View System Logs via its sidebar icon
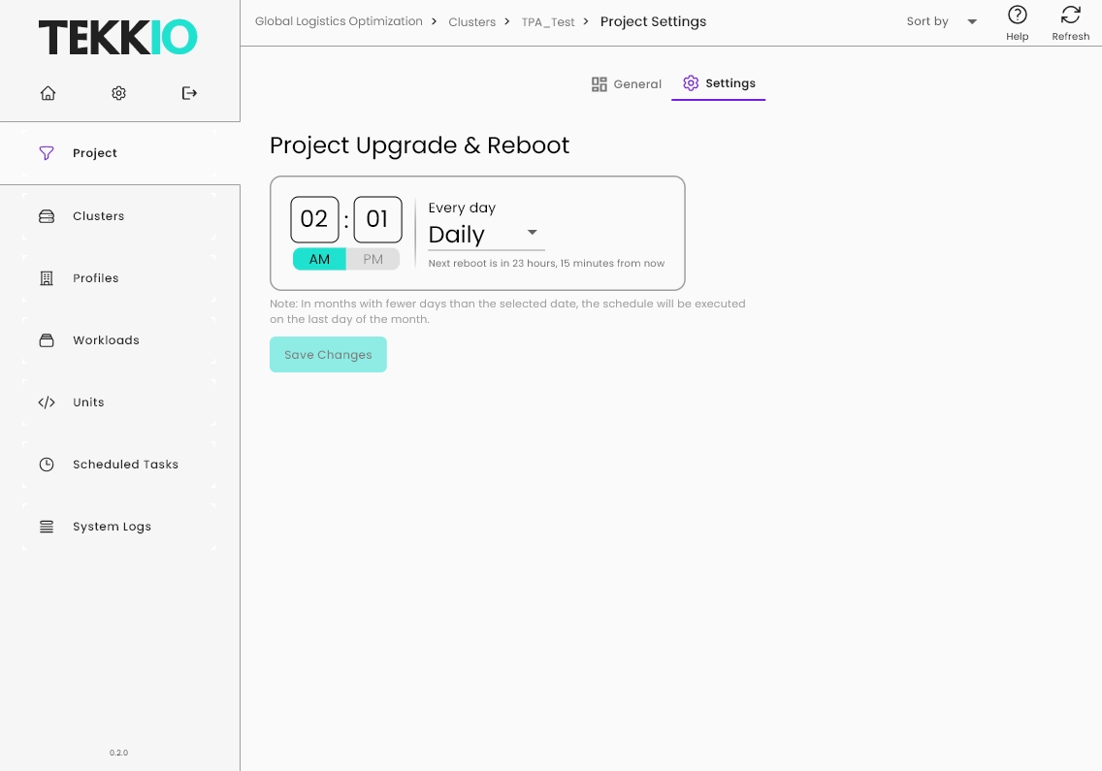 point(47,527)
